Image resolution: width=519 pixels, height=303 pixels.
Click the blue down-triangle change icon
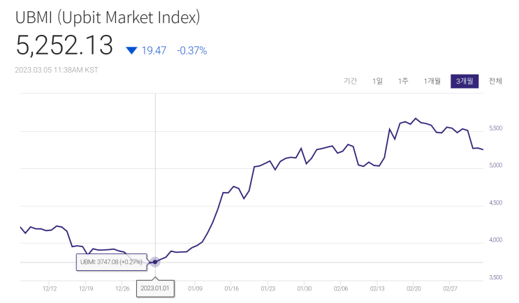point(131,50)
